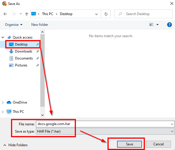Click the PC icon in address bar
The height and width of the screenshot is (150, 175).
point(34,14)
